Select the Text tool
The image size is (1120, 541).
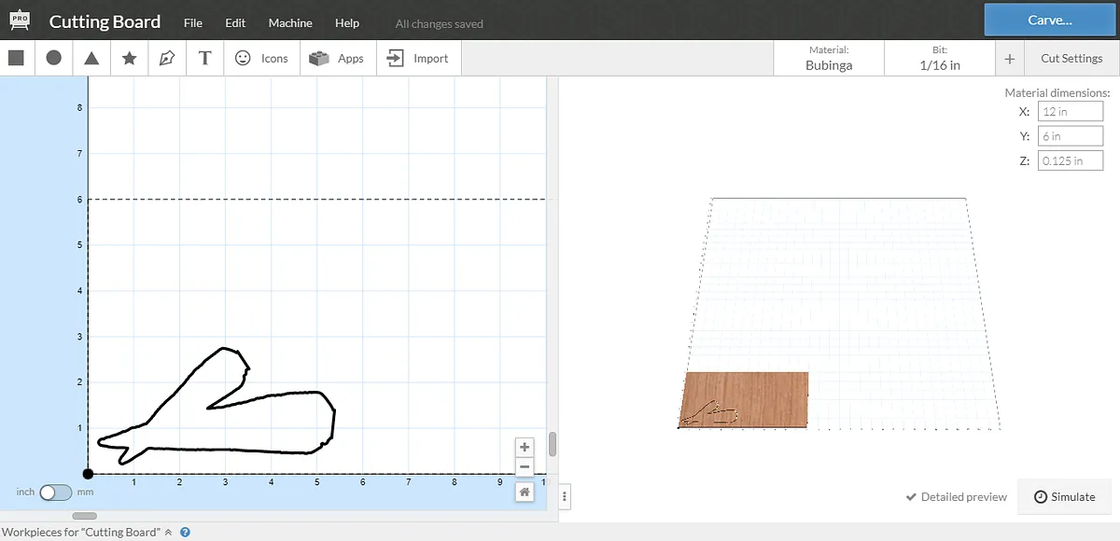click(205, 58)
